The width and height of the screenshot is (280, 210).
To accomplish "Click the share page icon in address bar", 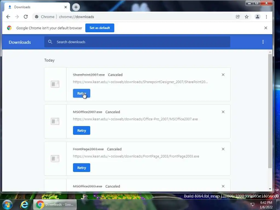I will 238,17.
